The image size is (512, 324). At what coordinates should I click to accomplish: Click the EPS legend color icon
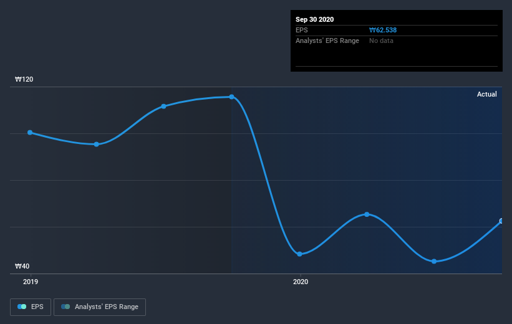(x=22, y=307)
